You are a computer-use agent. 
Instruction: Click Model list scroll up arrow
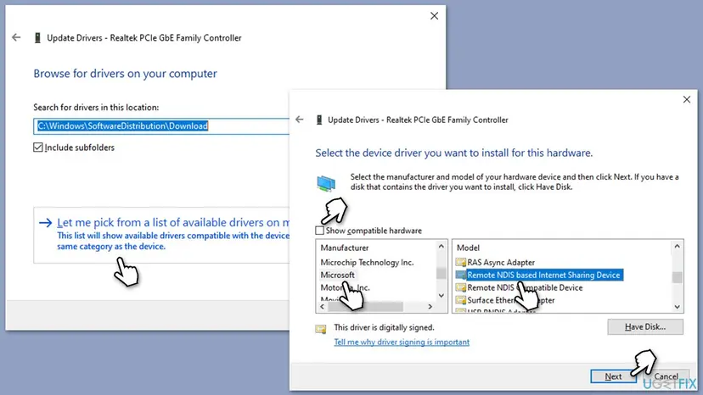point(677,247)
